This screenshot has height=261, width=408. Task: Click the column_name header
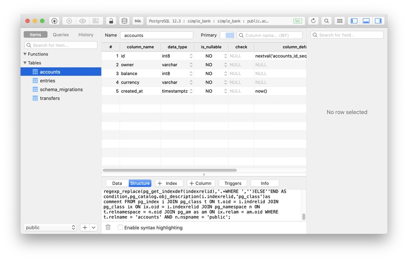click(x=140, y=47)
